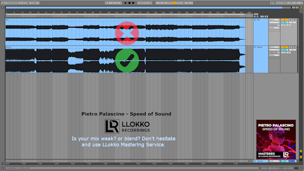Click the Play button in transport
Image resolution: width=304 pixels, height=171 pixels.
(126, 3)
